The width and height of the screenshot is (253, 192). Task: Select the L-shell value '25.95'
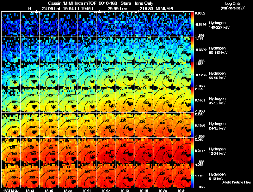(x=113, y=9)
